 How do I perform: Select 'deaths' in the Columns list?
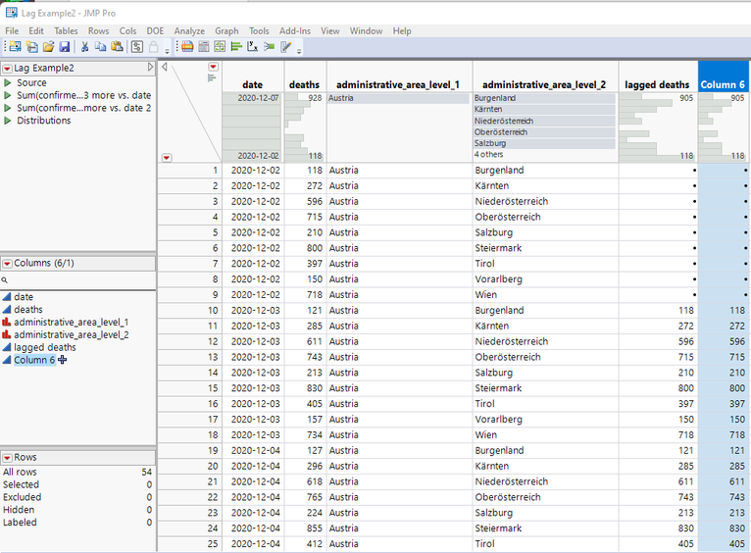28,310
